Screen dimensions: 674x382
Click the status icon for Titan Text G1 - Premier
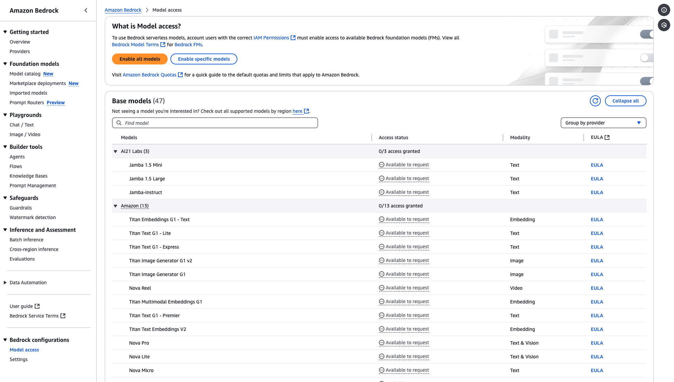point(381,315)
